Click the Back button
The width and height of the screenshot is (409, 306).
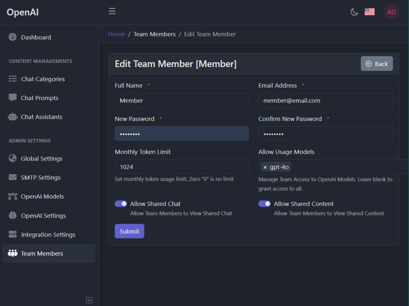pos(377,64)
